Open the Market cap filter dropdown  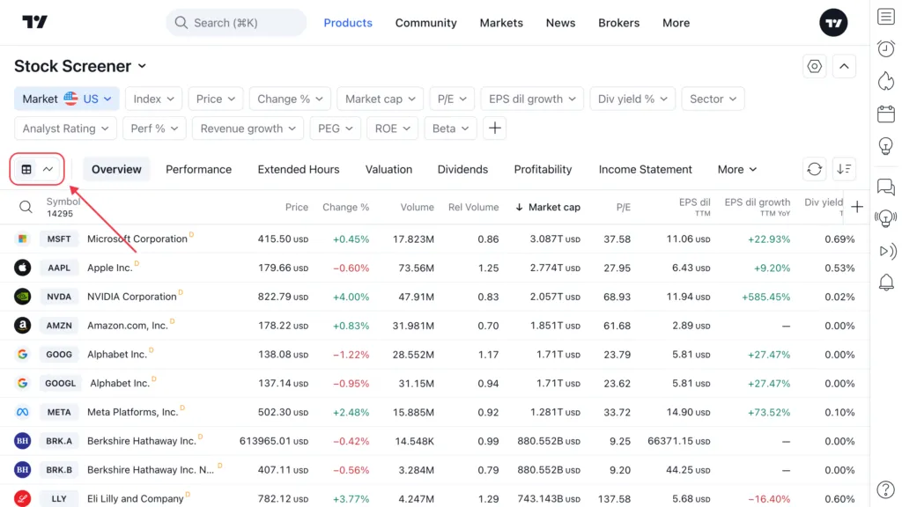click(380, 99)
